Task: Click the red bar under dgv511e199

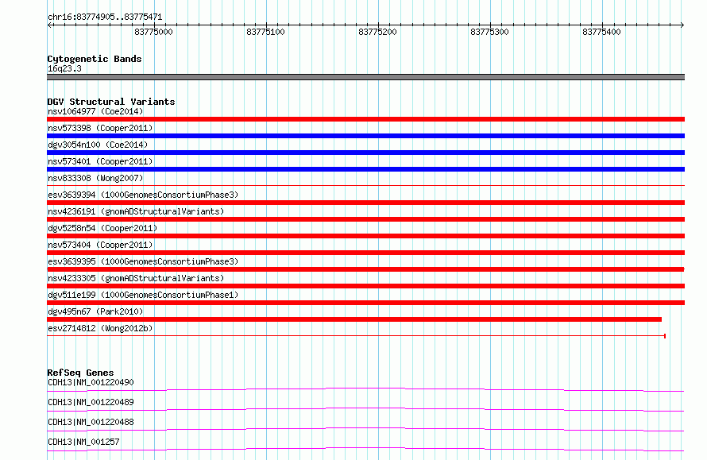Action: (x=365, y=303)
